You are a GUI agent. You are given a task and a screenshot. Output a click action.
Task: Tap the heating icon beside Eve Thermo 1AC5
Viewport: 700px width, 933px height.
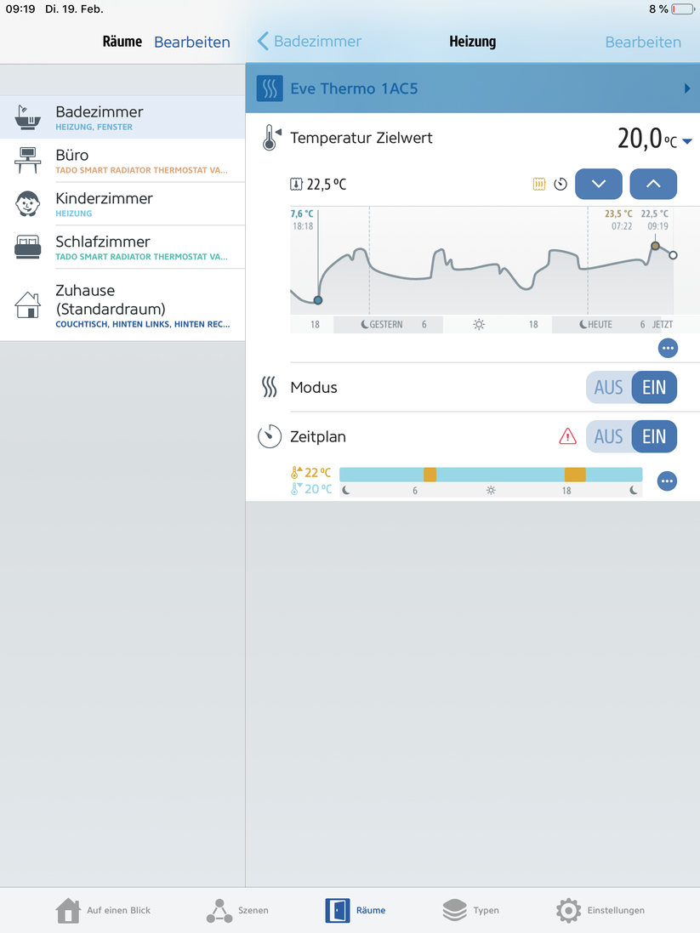270,88
